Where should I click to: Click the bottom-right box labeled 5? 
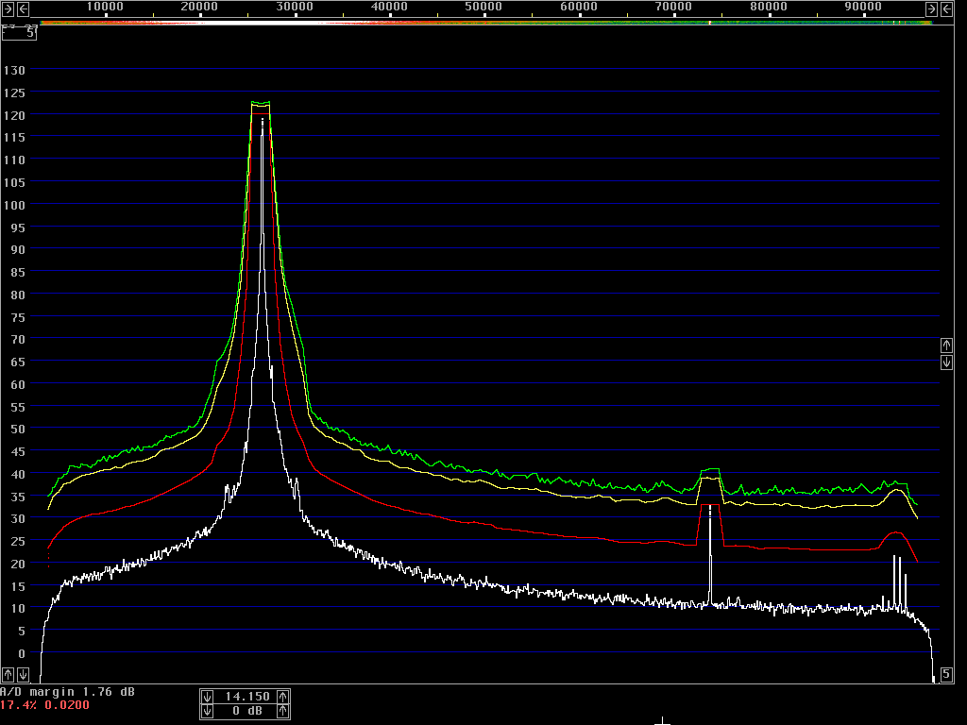tap(946, 674)
